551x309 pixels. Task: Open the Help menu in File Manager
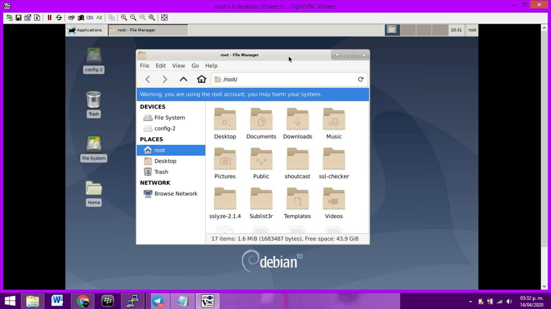click(x=211, y=66)
